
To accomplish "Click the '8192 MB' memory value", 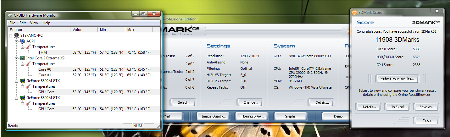I will coord(296,81).
